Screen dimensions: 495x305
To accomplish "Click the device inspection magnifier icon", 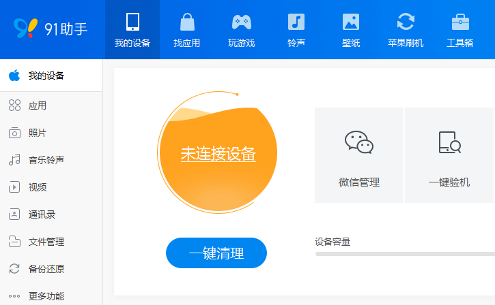I will (x=449, y=142).
